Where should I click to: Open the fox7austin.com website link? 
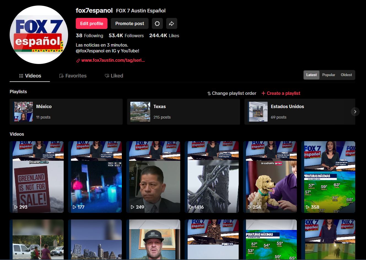[113, 60]
